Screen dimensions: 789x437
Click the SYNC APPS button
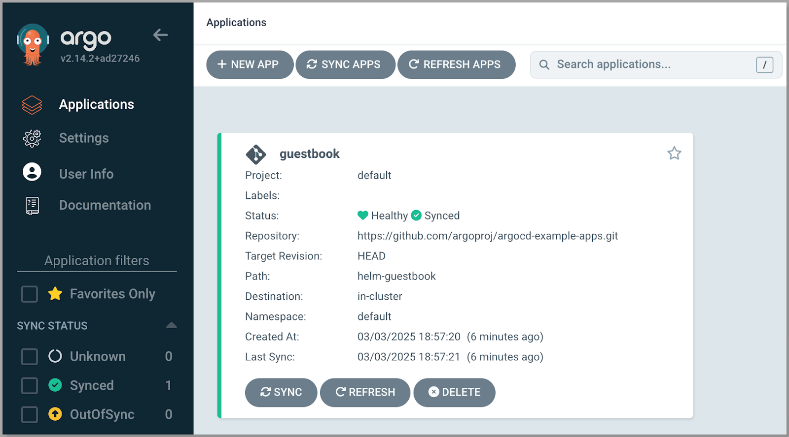pyautogui.click(x=345, y=64)
